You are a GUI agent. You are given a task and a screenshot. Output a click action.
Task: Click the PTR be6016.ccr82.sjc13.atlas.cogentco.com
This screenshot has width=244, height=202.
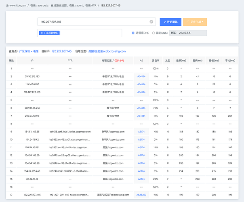pos(70,132)
